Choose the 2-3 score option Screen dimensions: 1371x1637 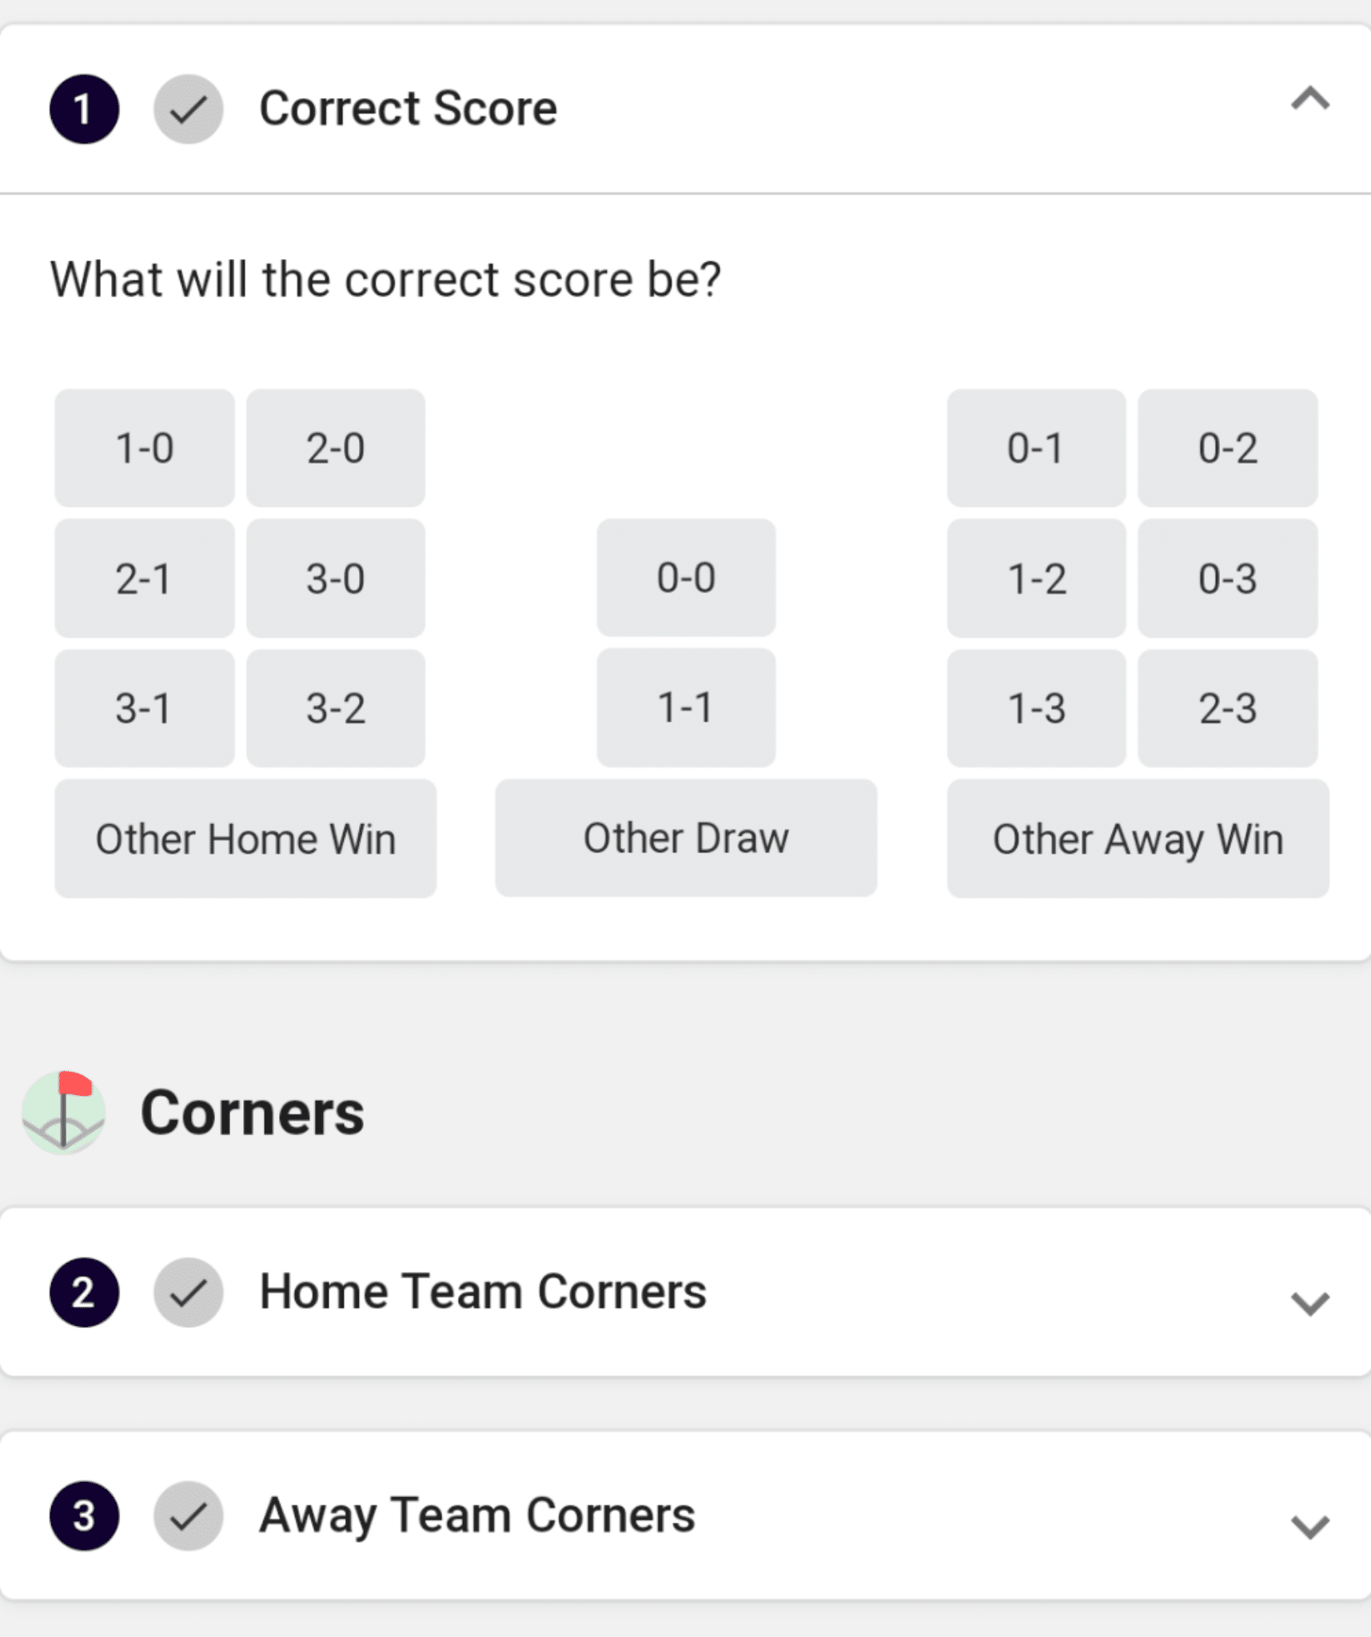tap(1227, 708)
